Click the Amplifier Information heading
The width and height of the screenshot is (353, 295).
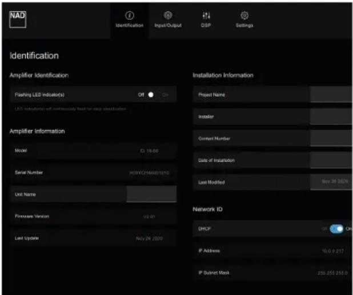[37, 131]
